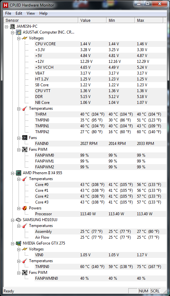Click the window resize grip

165,291
